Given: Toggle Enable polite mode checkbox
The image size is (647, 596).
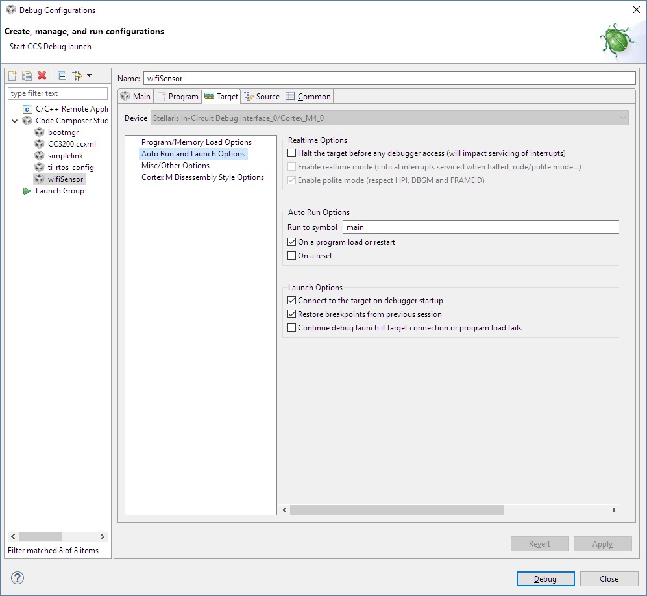Looking at the screenshot, I should click(x=292, y=180).
